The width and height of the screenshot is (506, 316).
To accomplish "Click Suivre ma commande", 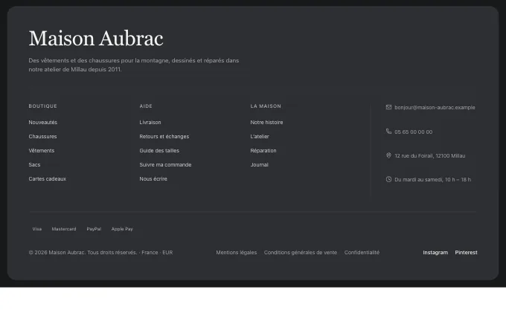I will tap(165, 165).
